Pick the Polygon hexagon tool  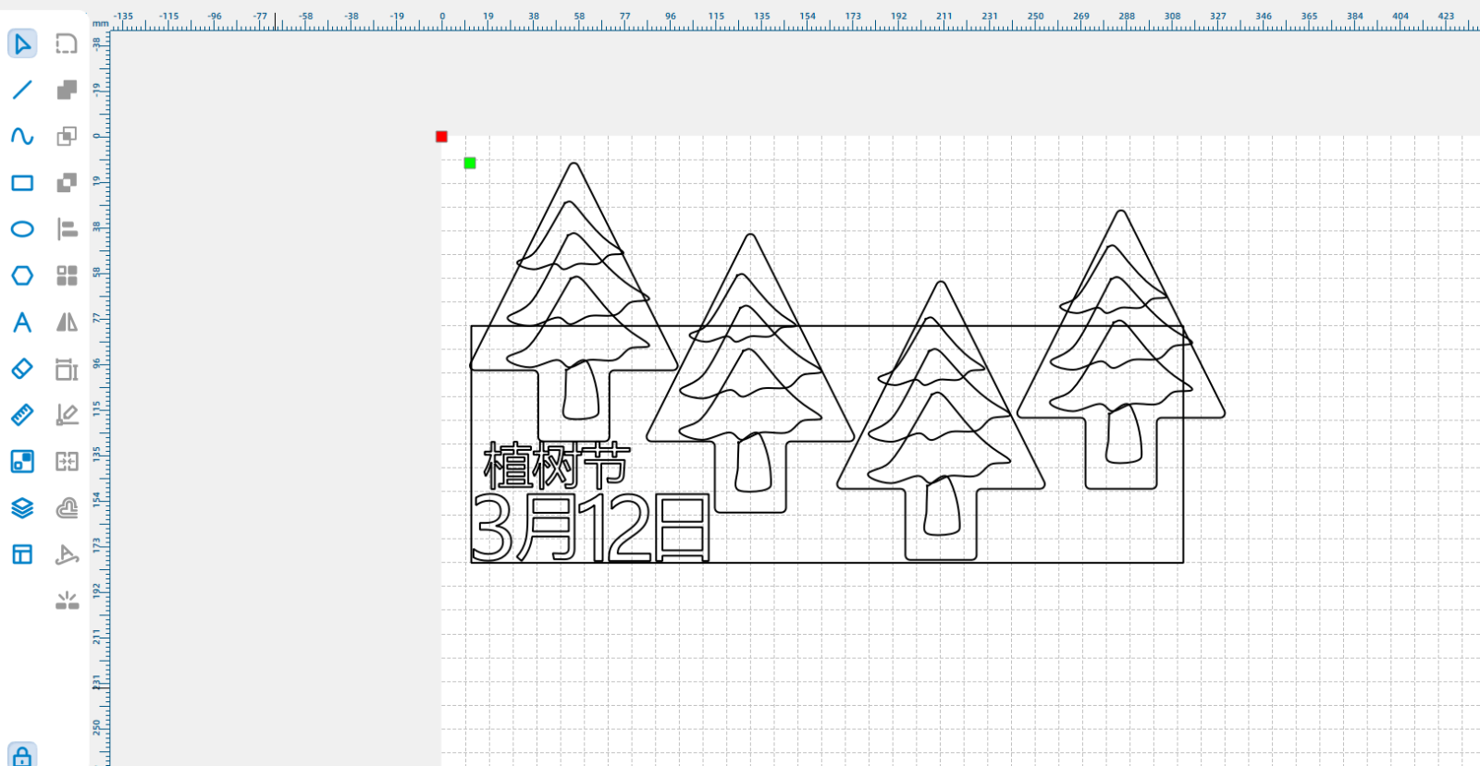[x=22, y=275]
